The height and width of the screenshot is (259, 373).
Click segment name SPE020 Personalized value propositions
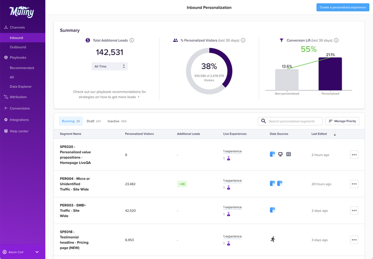(76, 154)
